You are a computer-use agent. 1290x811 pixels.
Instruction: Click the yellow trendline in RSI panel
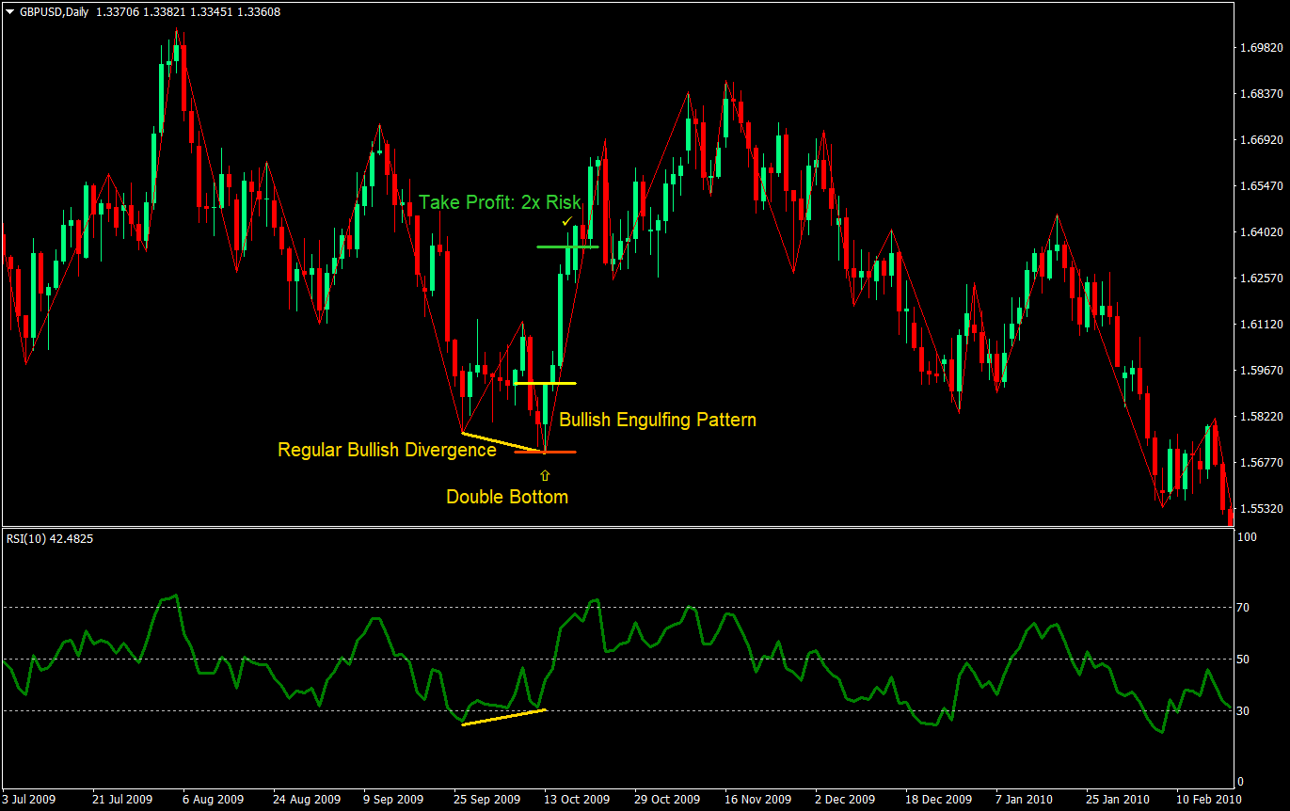503,717
